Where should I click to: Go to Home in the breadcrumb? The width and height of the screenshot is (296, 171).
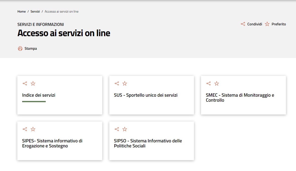coord(22,12)
